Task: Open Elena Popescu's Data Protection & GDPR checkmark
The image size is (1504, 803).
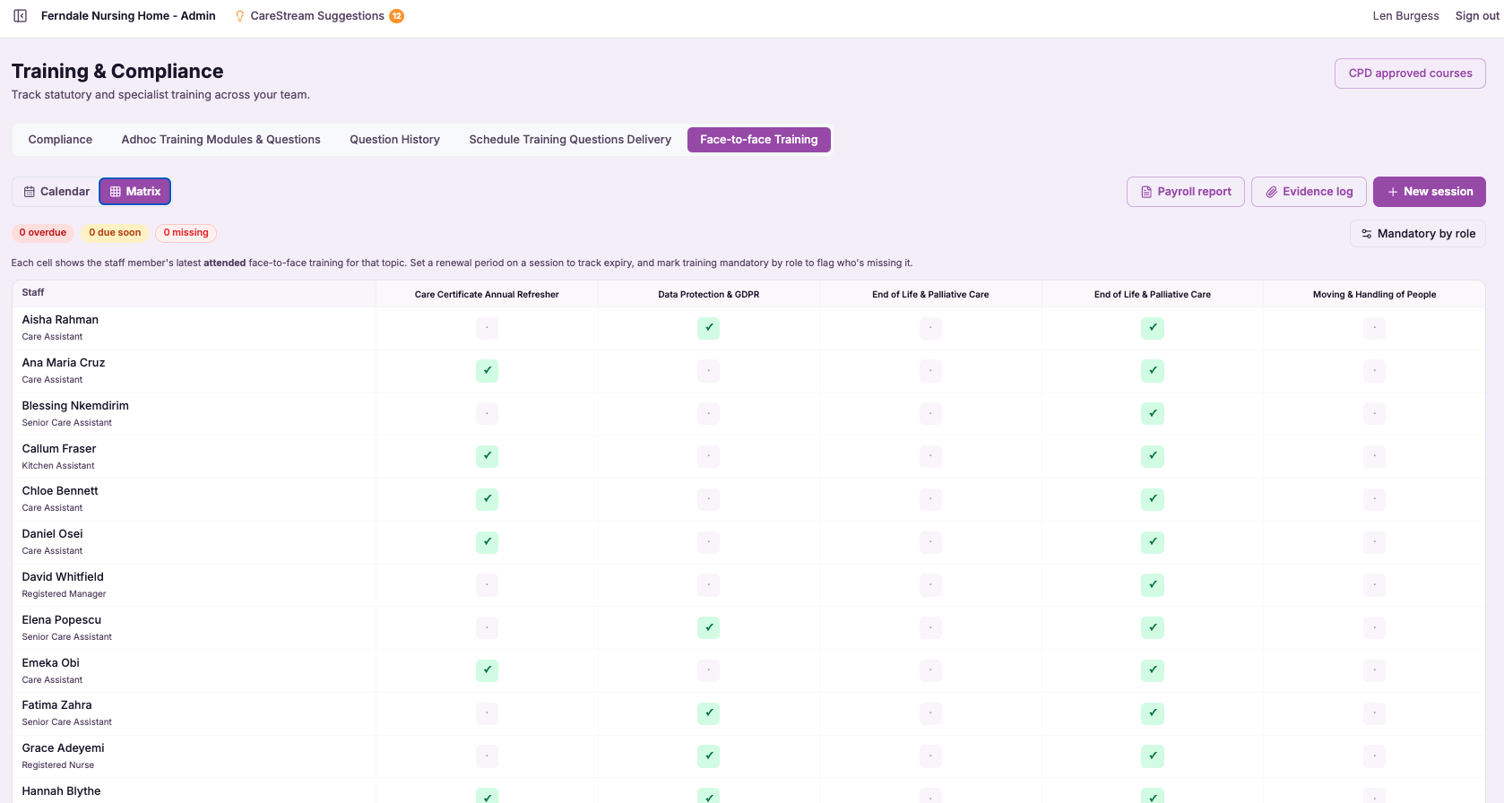Action: click(709, 628)
